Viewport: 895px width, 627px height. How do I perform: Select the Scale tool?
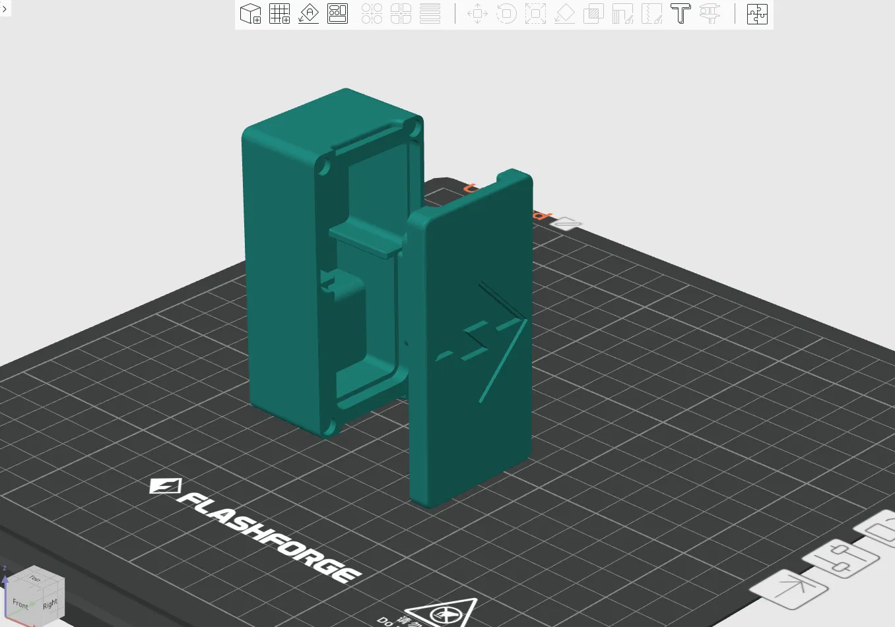[535, 14]
